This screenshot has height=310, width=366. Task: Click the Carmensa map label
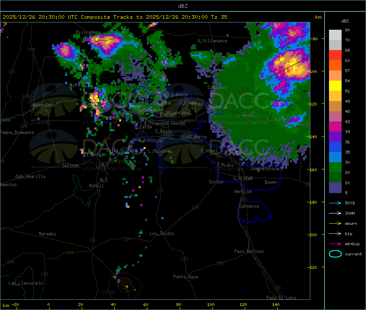pyautogui.click(x=249, y=206)
